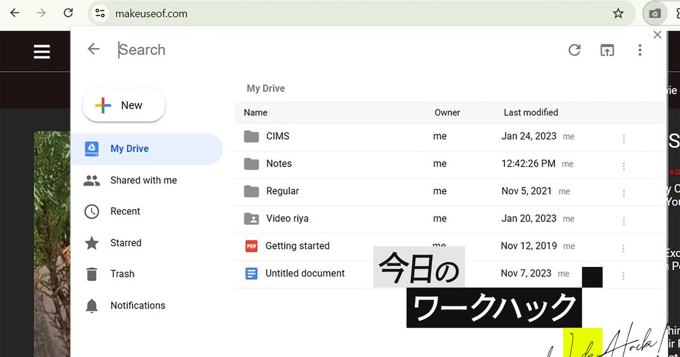The height and width of the screenshot is (357, 680).
Task: Open more actions for Getting started
Action: (x=624, y=248)
